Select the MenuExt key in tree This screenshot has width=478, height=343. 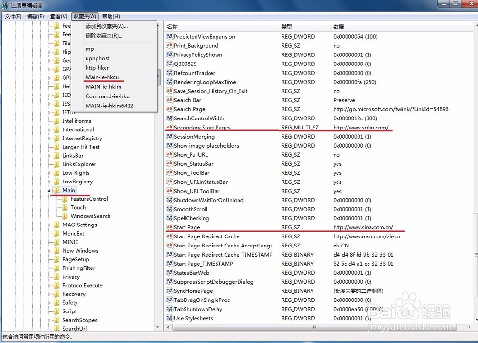point(73,233)
